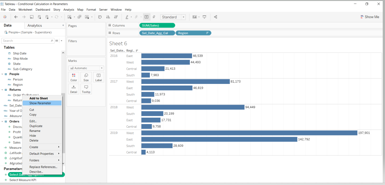Open the Automatic mark type dropdown
This screenshot has height=185, width=385.
click(x=86, y=68)
